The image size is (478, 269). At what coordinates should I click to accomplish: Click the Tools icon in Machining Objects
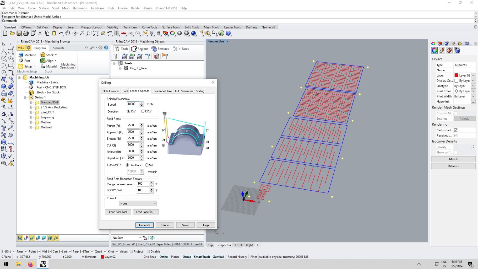[117, 49]
